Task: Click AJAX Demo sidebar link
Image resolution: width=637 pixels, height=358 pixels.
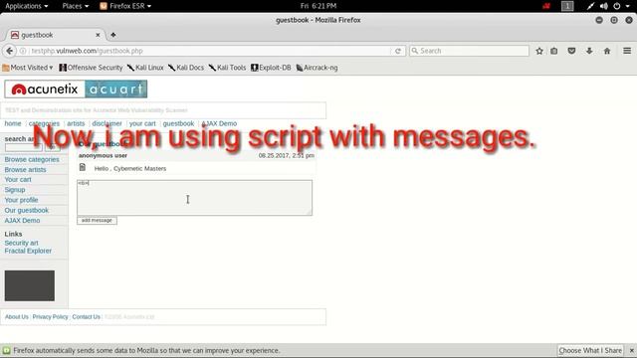Action: tap(22, 221)
